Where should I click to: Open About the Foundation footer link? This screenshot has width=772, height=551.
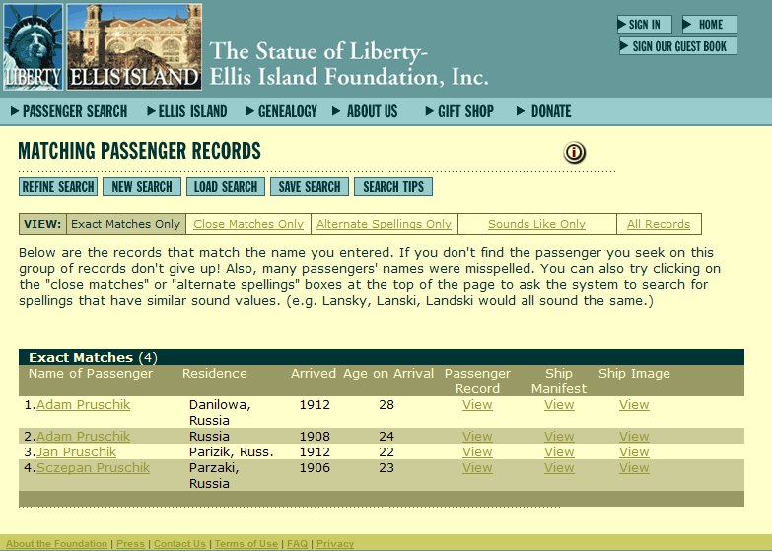click(x=56, y=544)
